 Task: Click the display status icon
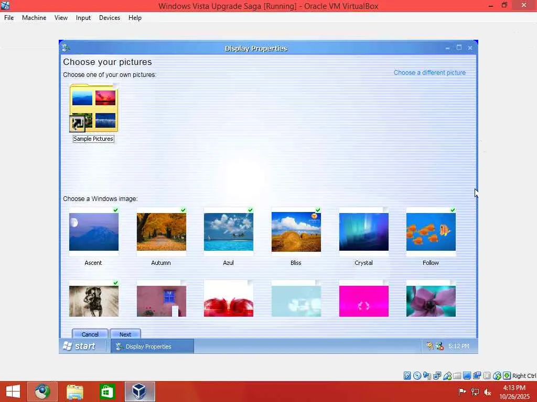(467, 376)
